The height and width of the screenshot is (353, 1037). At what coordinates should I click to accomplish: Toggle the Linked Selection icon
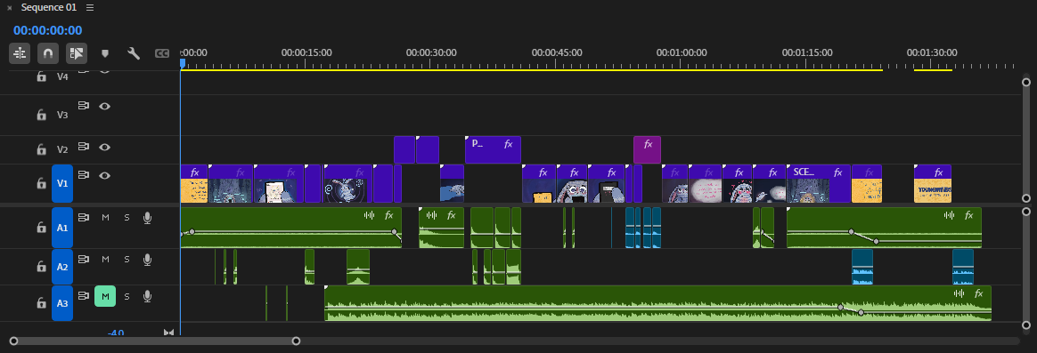tap(76, 52)
